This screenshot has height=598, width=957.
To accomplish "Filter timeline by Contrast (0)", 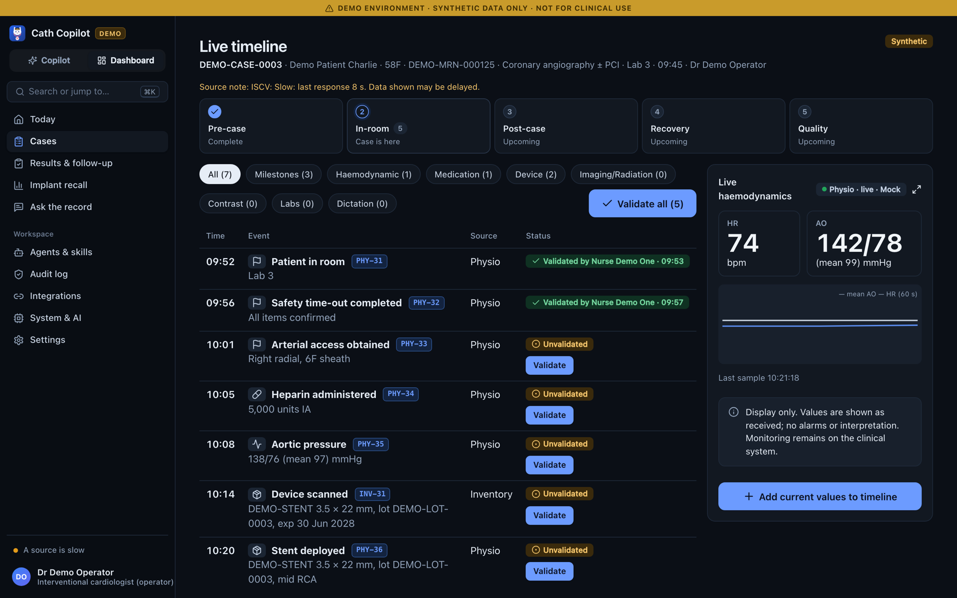I will [233, 203].
